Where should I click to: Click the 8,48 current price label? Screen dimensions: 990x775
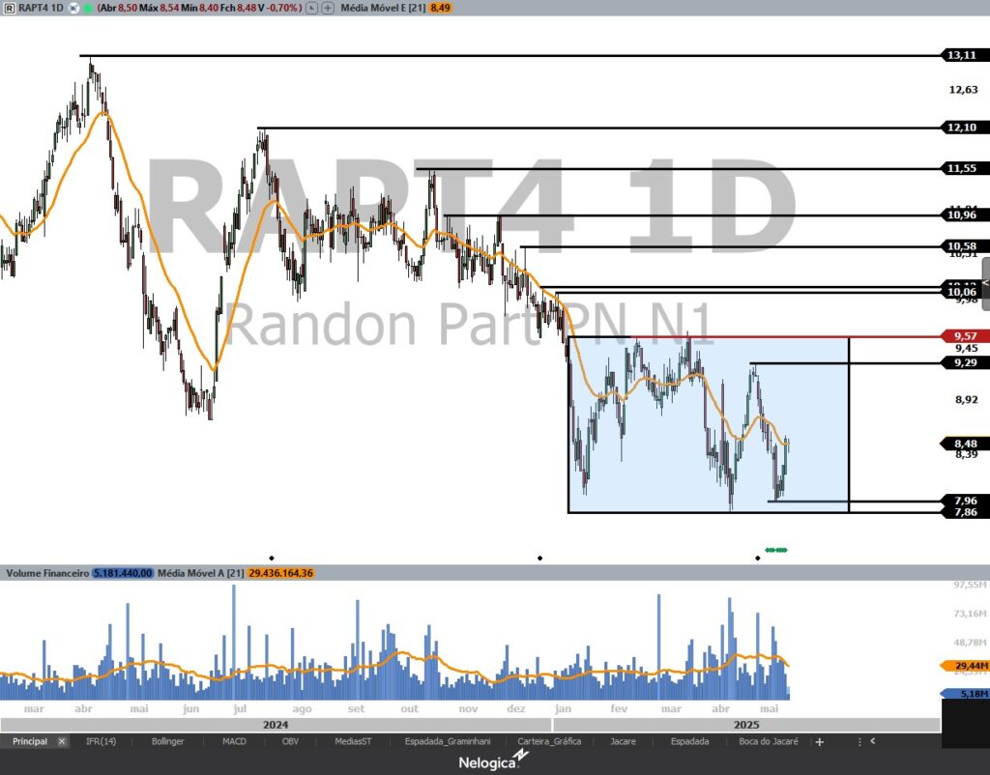tap(965, 444)
